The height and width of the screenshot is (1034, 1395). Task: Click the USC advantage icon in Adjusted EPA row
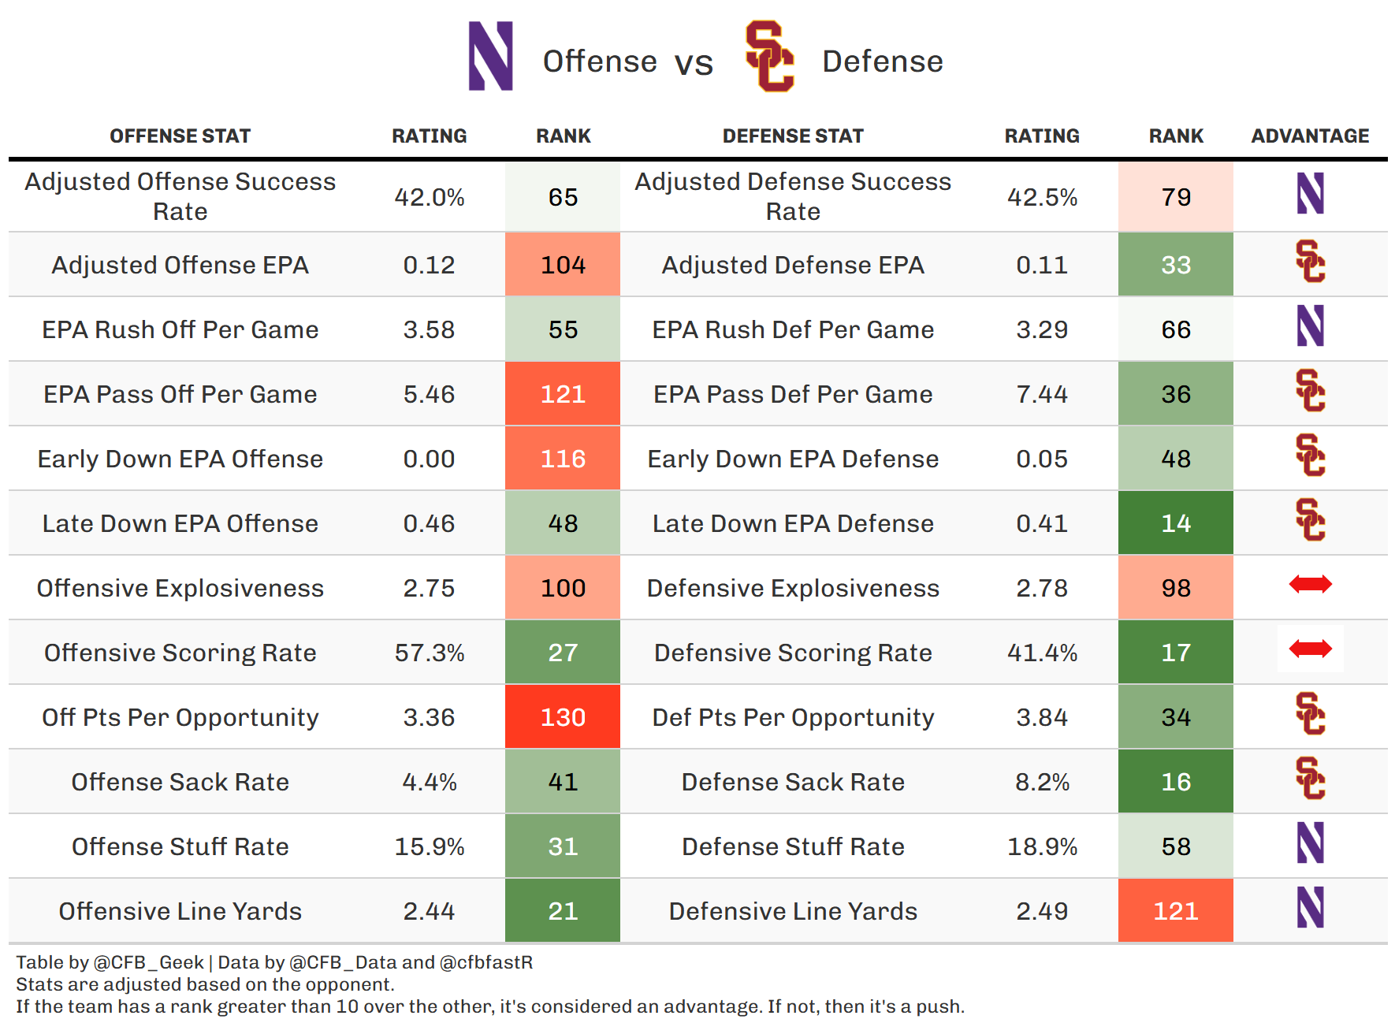tap(1310, 262)
